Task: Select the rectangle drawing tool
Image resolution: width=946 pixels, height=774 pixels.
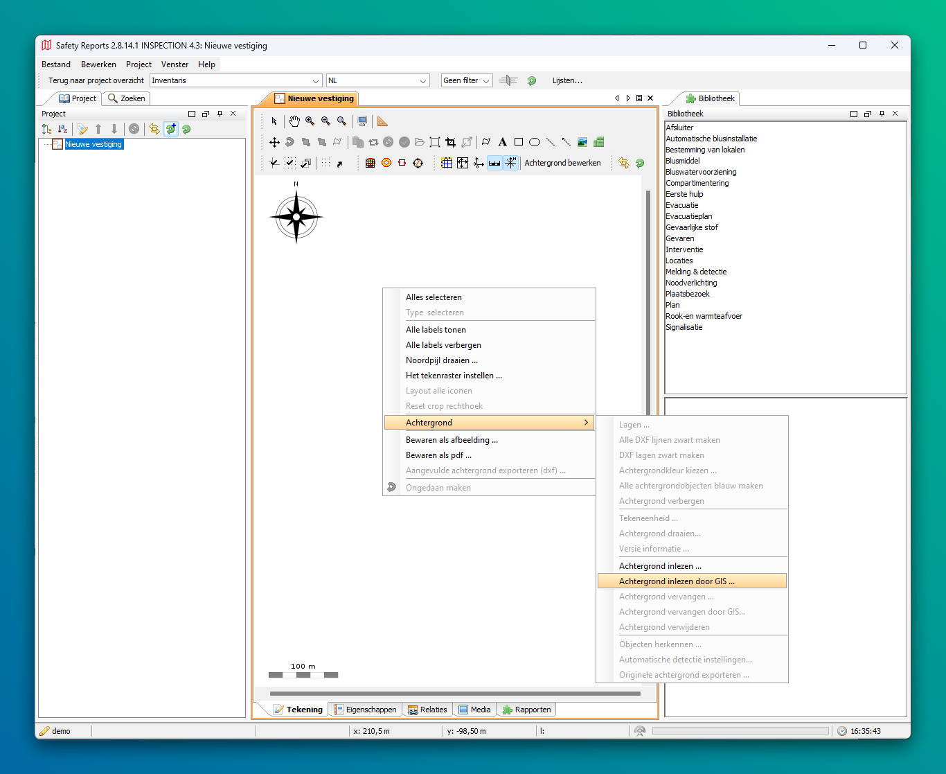Action: pos(519,142)
